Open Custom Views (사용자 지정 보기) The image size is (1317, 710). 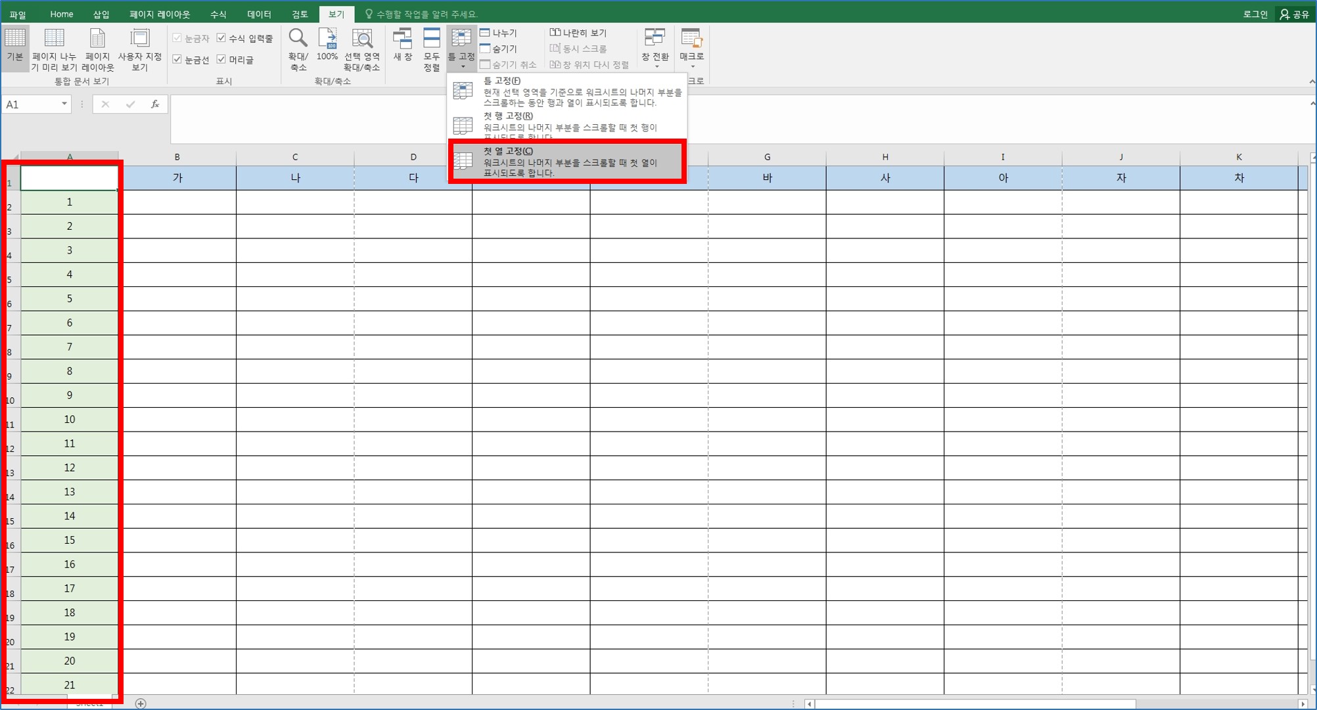(x=139, y=49)
